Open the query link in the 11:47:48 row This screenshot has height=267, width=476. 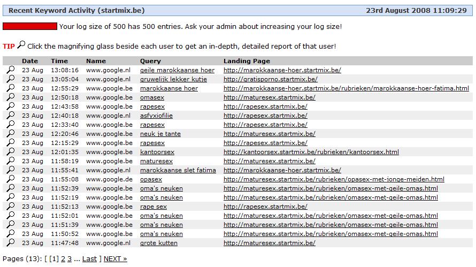159,243
